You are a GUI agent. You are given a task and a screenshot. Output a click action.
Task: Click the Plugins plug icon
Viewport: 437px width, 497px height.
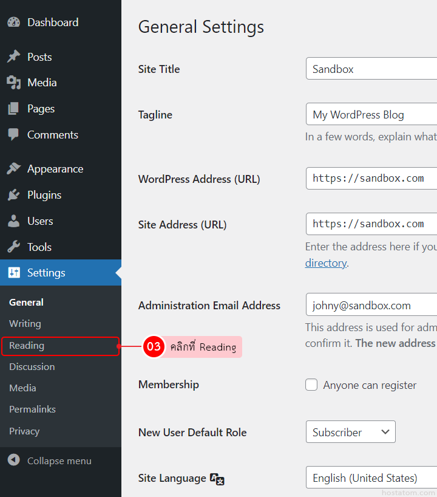point(14,195)
